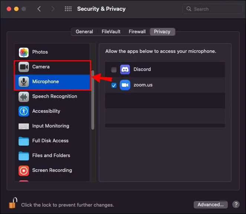Click the sidebar list scrollbar
Screen dimensions: 246x214
pyautogui.click(x=93, y=100)
